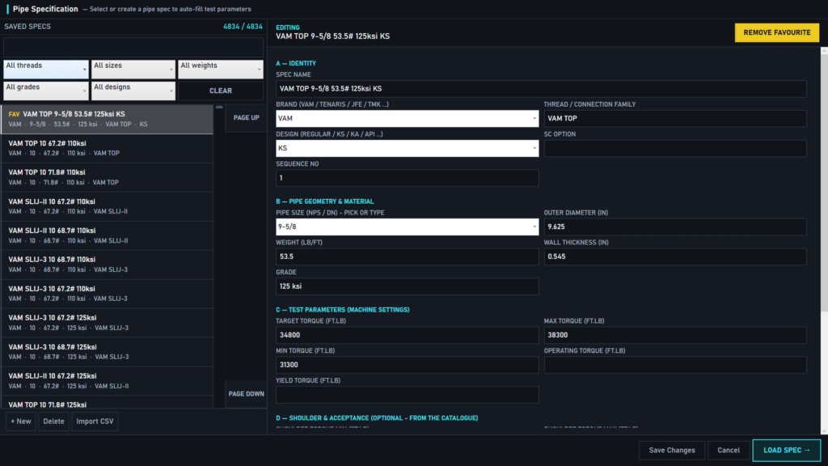Open the All sizes filter dropdown

coord(133,70)
